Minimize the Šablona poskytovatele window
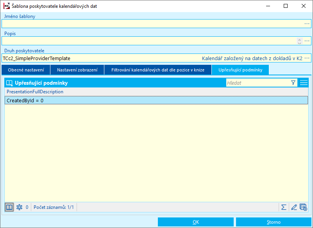This screenshot has height=228, width=313. click(268, 6)
